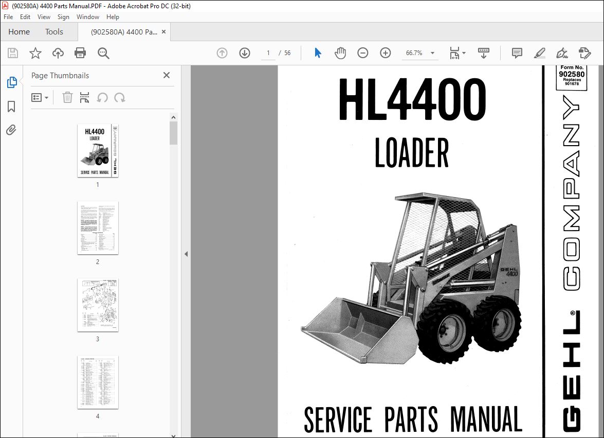Open the zoom level dropdown arrow
Screen dimensions: 604x438
[433, 53]
